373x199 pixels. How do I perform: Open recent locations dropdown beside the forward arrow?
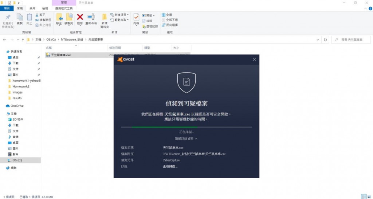point(18,40)
